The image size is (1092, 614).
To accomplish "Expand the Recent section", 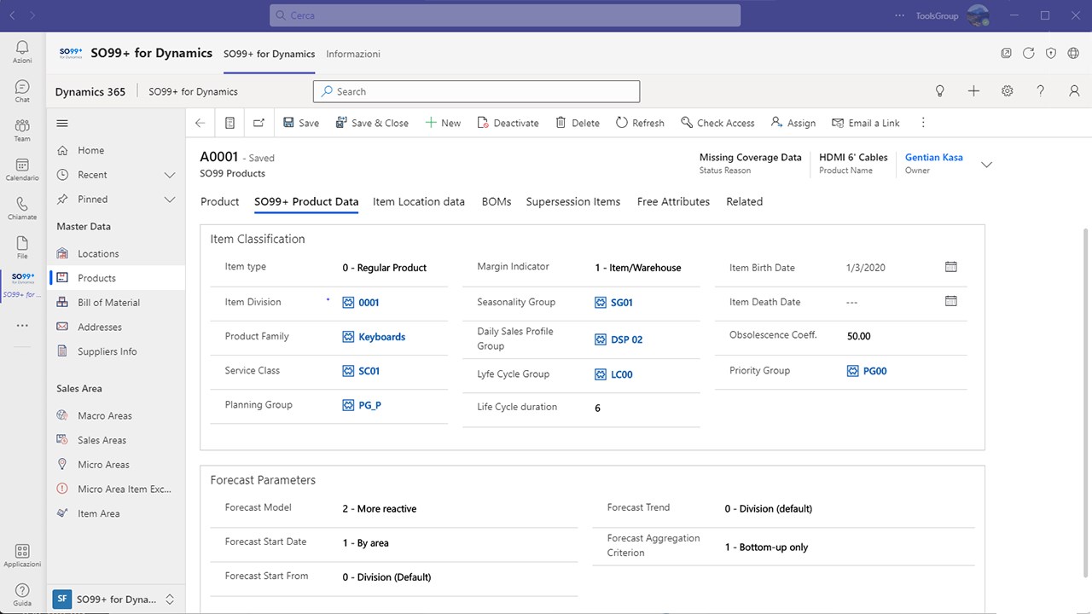I will [x=169, y=175].
